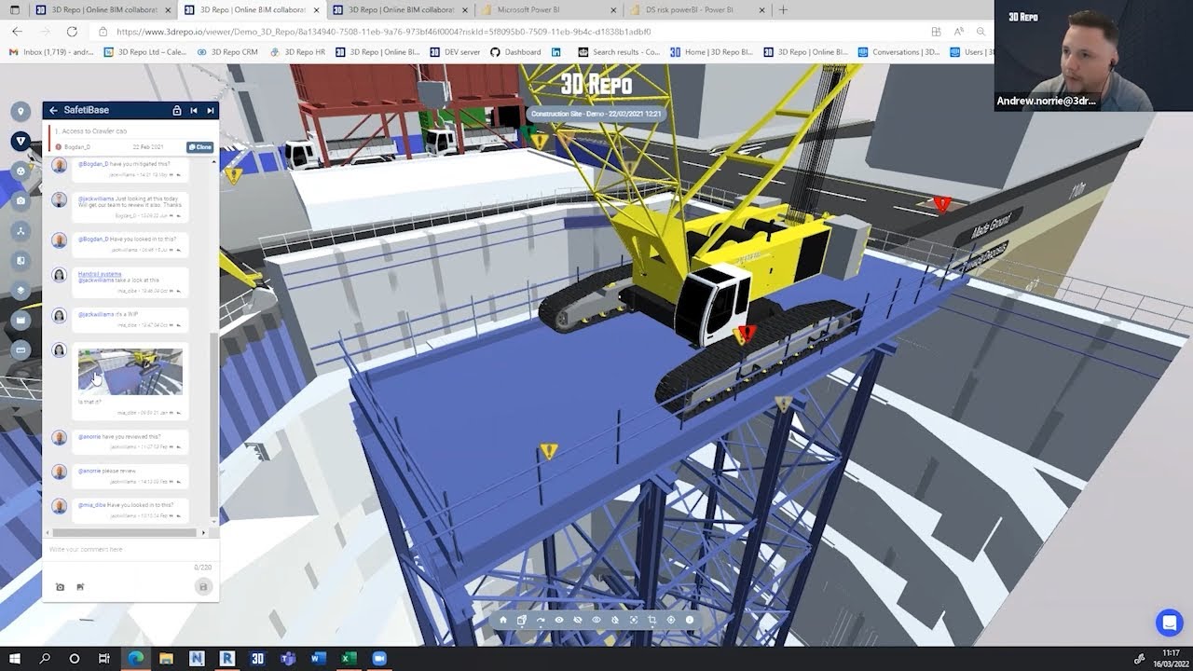Select the turntable navigation arrow icon
Viewport: 1193px width, 671px height.
[541, 620]
